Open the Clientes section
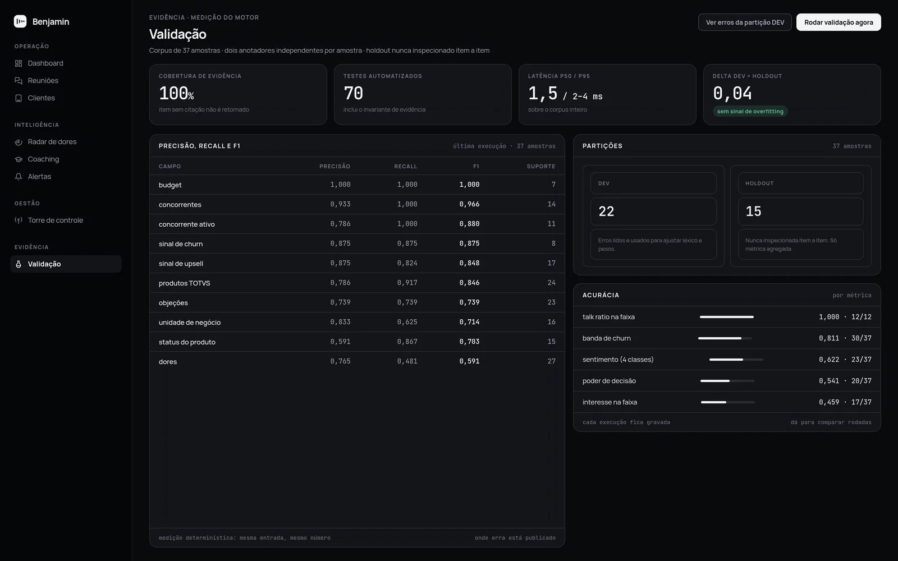 (x=66, y=98)
